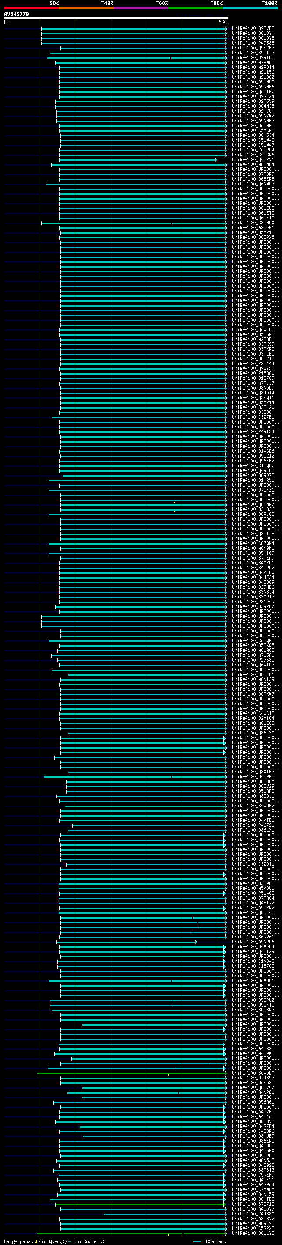Open hit UniRef100_Q9SCM3
The image size is (282, 1245).
click(252, 48)
